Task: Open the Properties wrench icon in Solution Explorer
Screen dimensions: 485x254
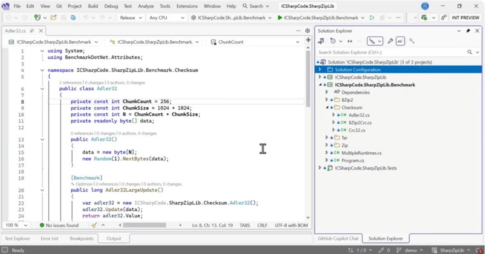Action: (391, 41)
